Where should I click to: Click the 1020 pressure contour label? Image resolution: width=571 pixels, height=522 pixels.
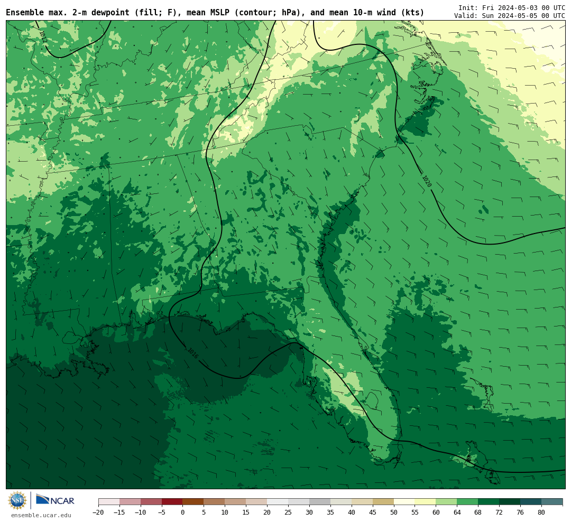coord(427,181)
